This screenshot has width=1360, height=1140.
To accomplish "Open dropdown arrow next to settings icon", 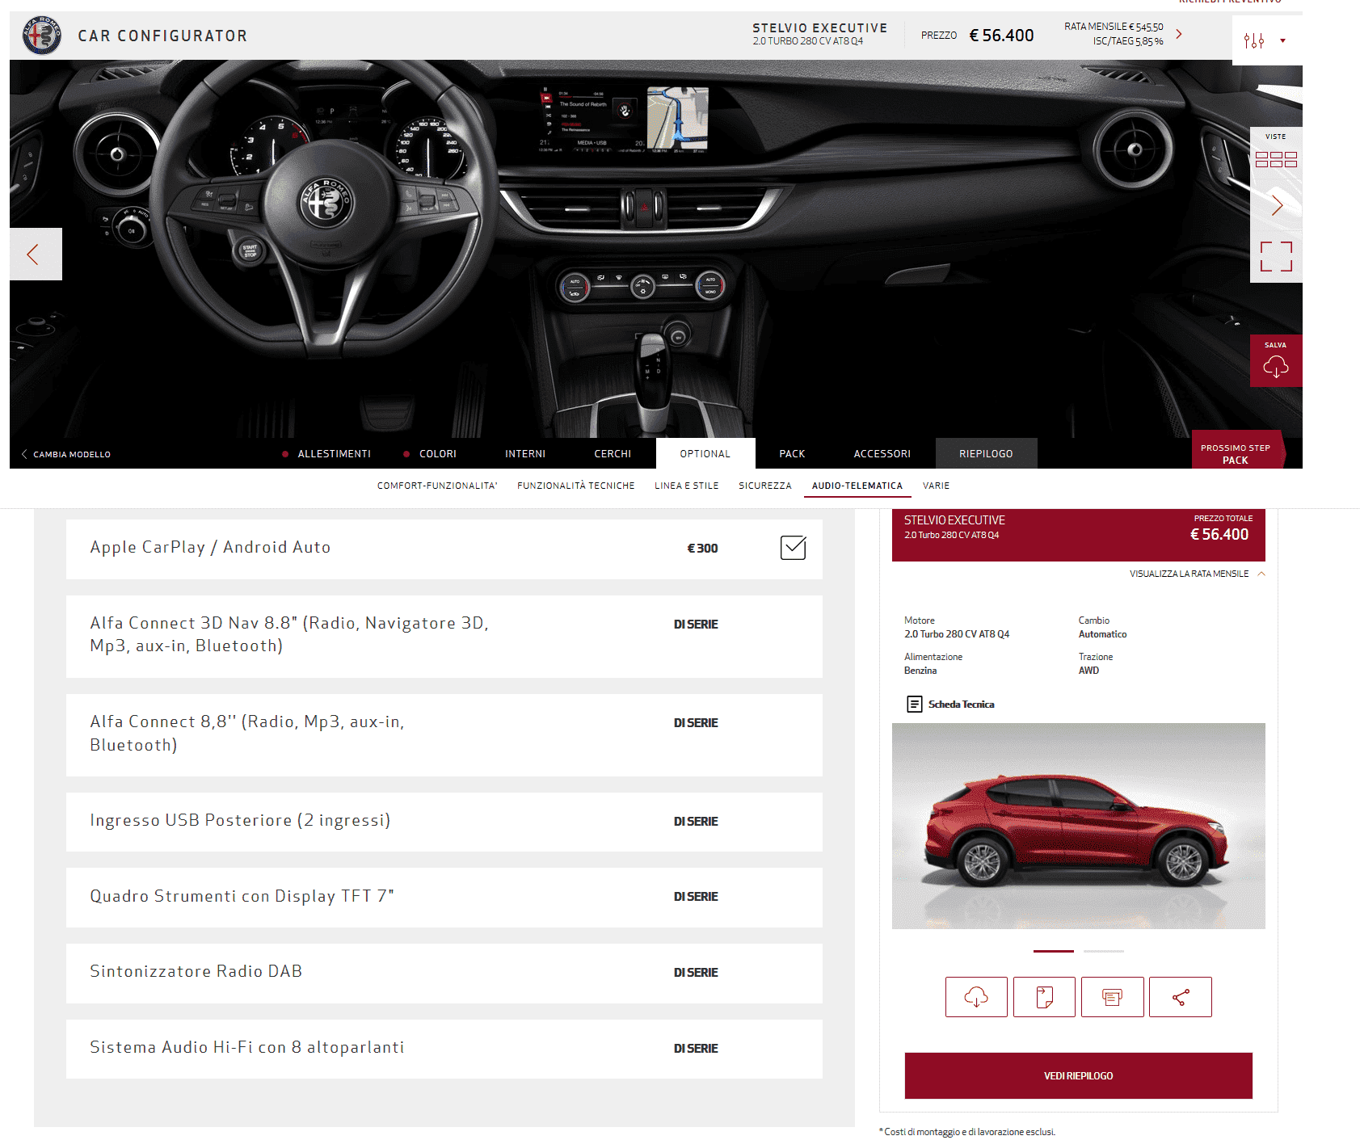I will [x=1282, y=40].
